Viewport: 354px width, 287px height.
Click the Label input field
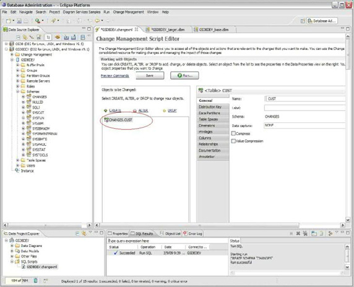[304, 107]
